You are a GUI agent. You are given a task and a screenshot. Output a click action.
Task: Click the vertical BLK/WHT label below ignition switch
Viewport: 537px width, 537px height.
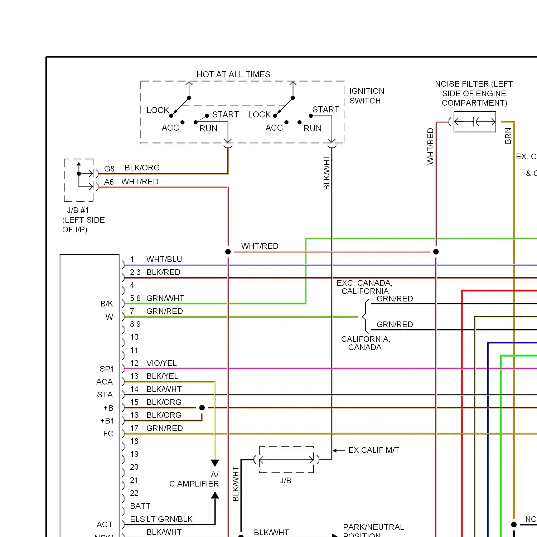tap(326, 172)
